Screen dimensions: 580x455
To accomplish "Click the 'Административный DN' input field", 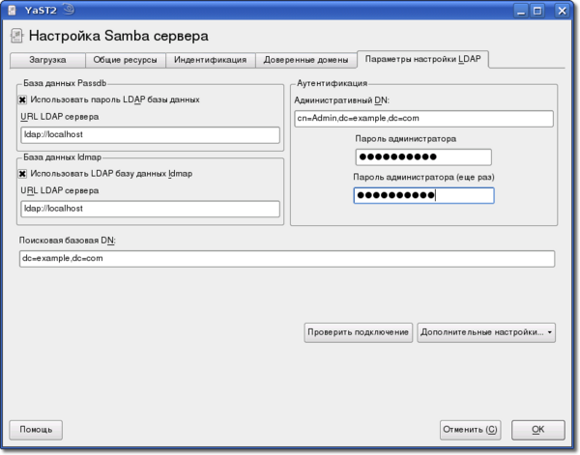I will pyautogui.click(x=422, y=119).
